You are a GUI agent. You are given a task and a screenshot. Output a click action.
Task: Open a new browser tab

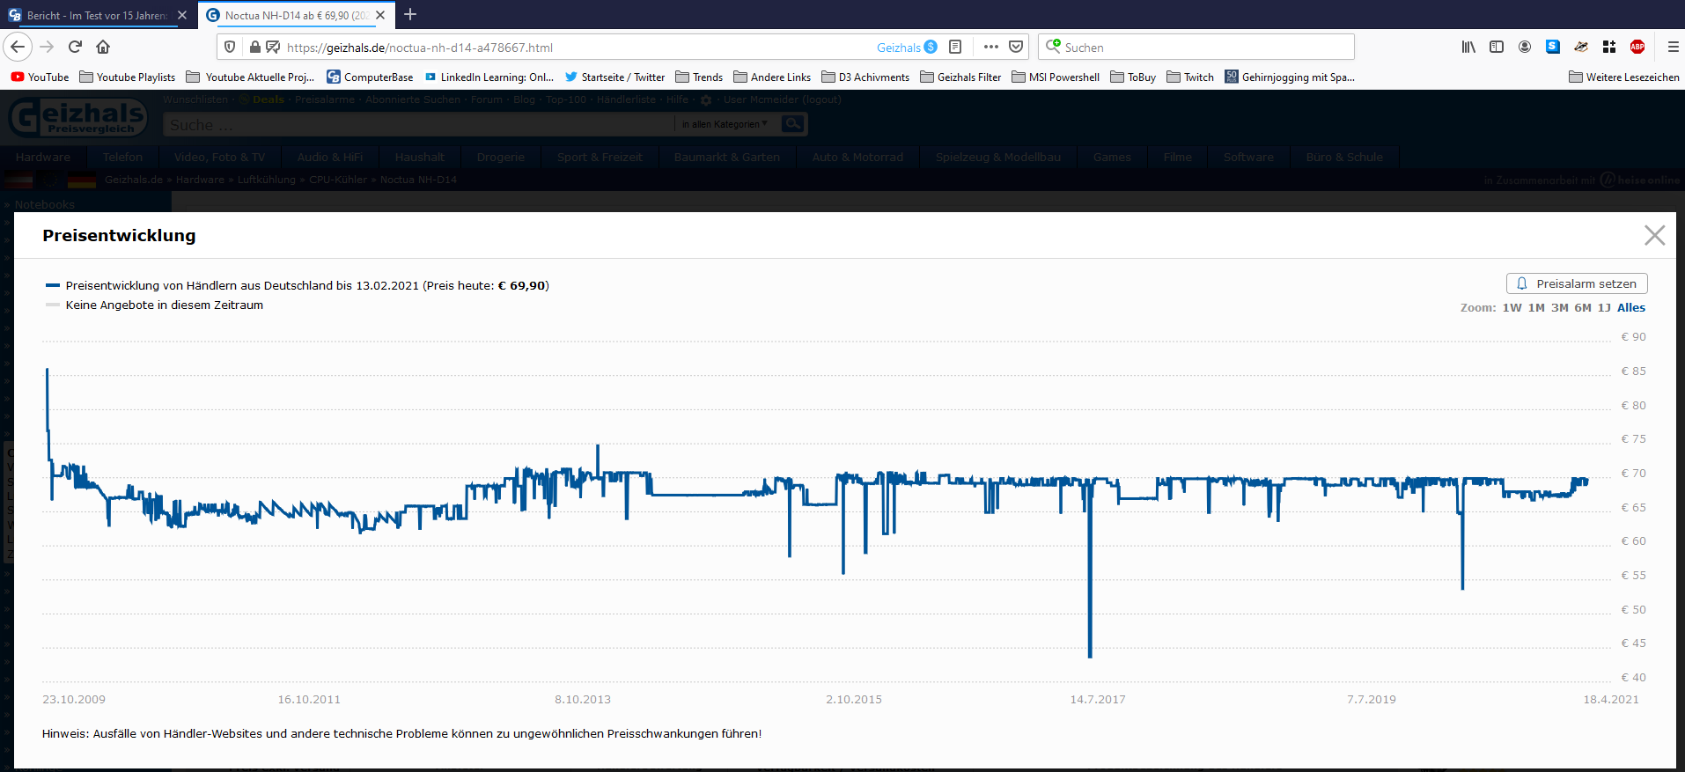410,14
